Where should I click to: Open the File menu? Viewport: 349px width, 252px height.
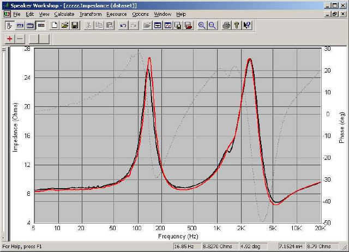(16, 14)
